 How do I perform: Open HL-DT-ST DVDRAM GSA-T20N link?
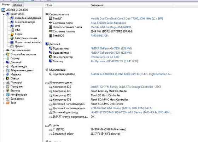[131, 112]
